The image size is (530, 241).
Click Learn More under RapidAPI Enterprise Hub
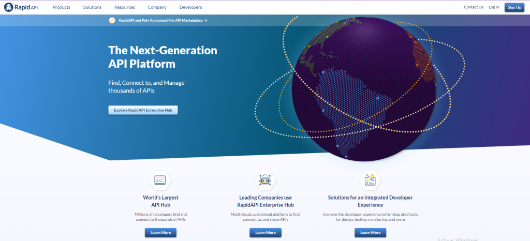(266, 233)
